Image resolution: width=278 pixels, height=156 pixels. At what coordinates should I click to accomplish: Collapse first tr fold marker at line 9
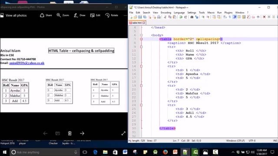tap(141, 47)
